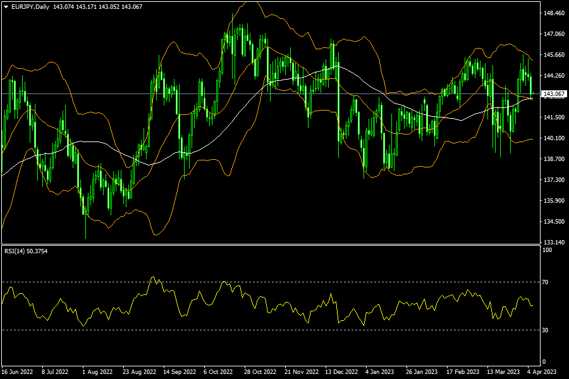Click the 138.700 price scale value
The height and width of the screenshot is (379, 569).
pos(554,159)
